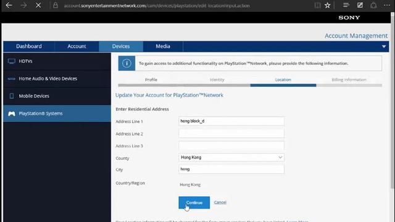Click the Location progress step
This screenshot has height=222, width=395.
coord(283,80)
